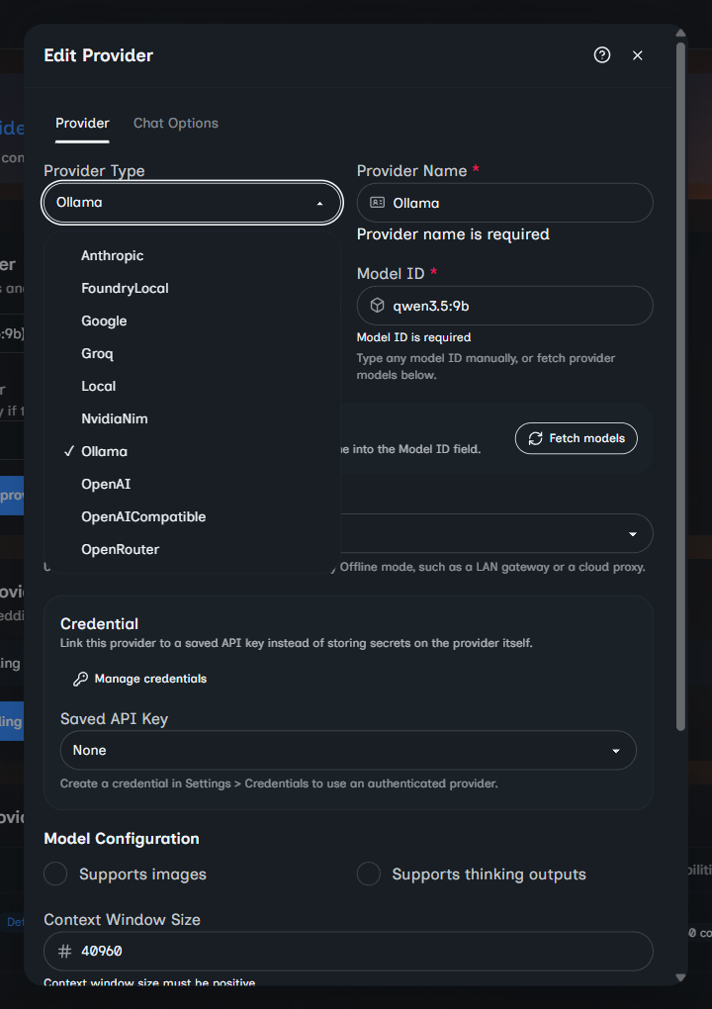Open Manage credentials

pyautogui.click(x=140, y=679)
